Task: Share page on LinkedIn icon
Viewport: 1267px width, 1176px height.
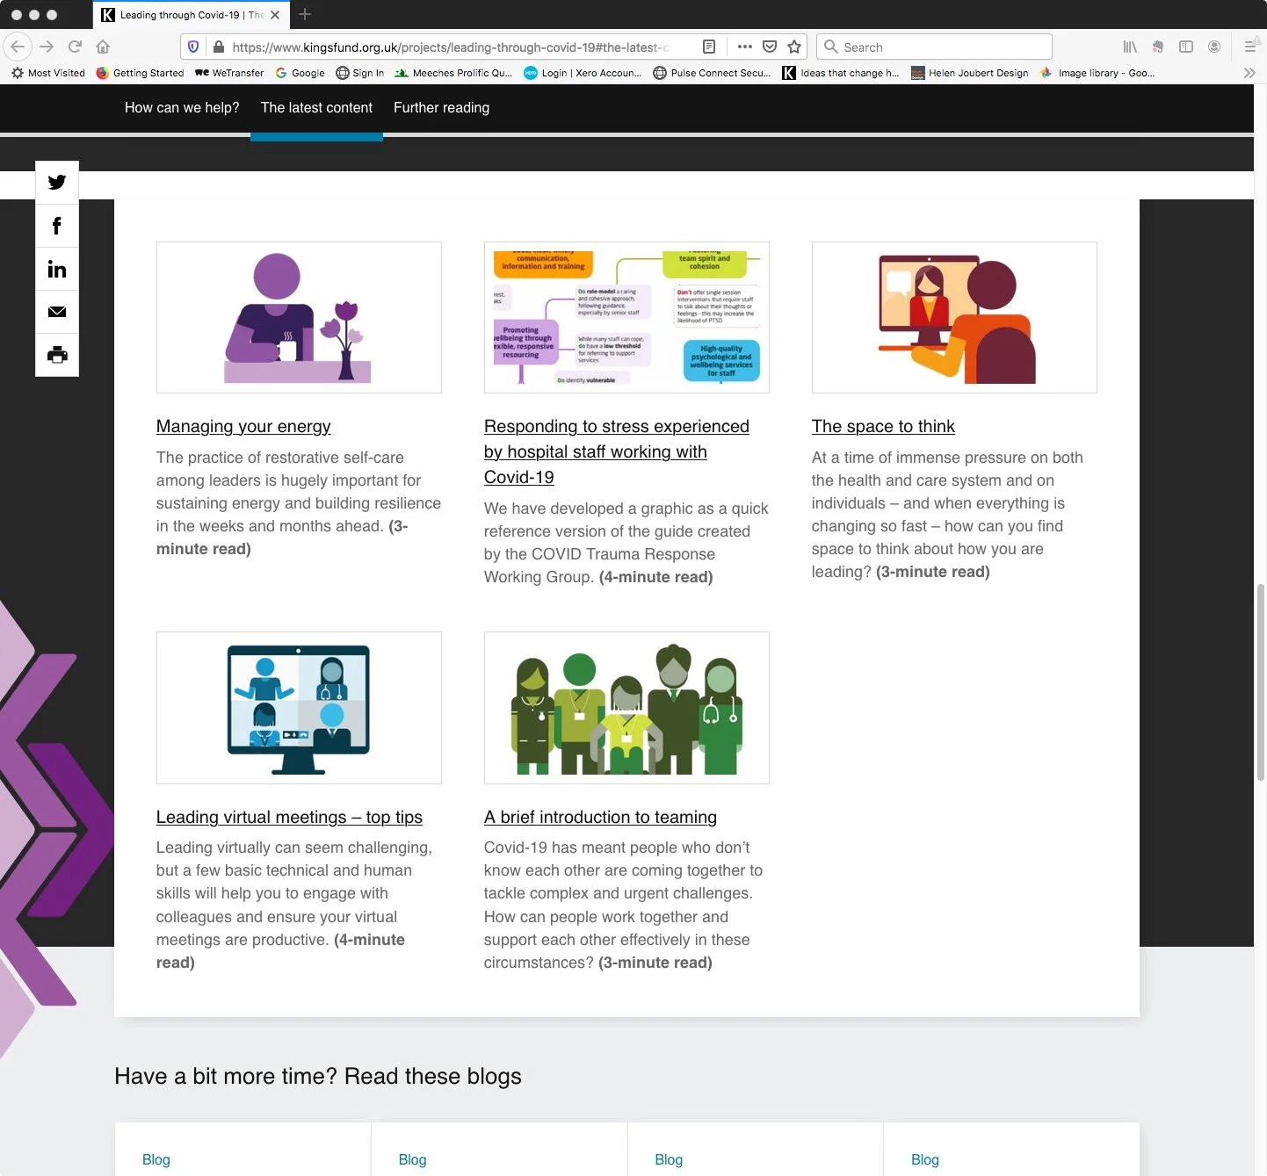Action: pos(57,269)
